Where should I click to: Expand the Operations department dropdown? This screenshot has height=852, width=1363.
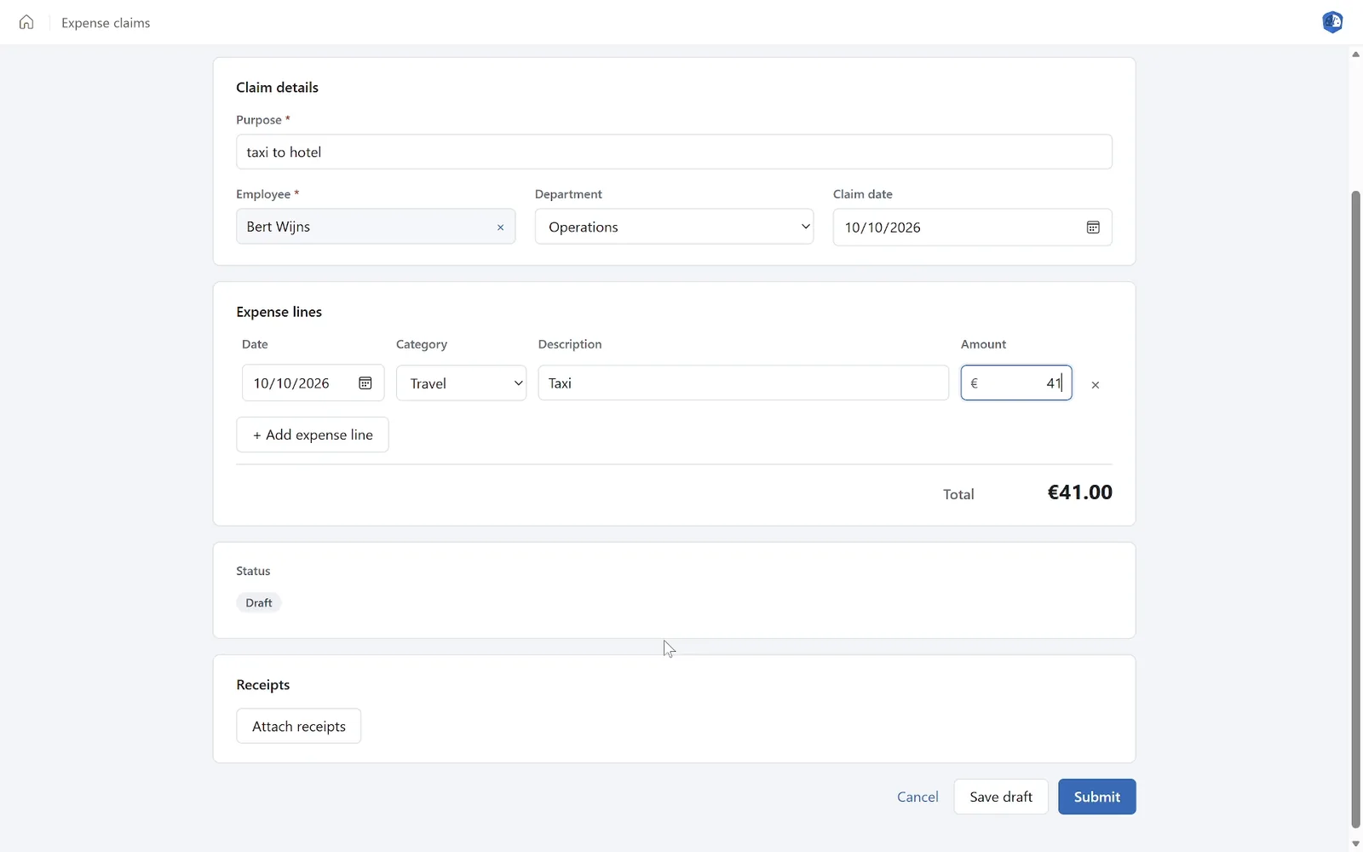674,227
